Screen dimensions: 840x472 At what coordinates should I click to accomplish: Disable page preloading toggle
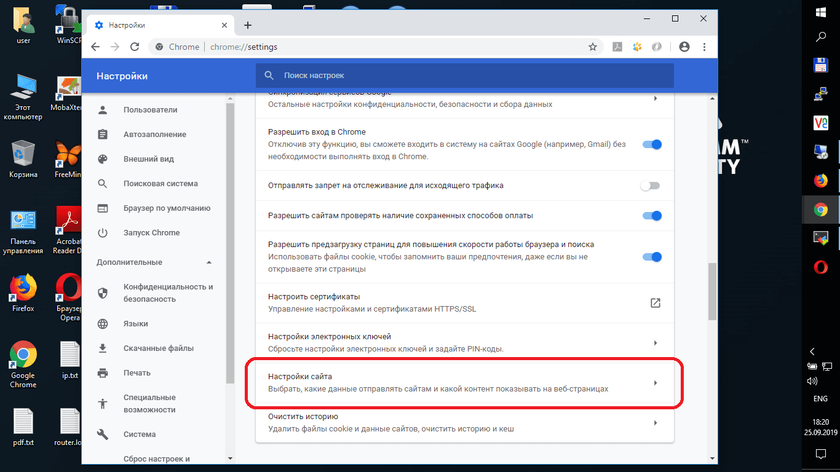tap(651, 257)
